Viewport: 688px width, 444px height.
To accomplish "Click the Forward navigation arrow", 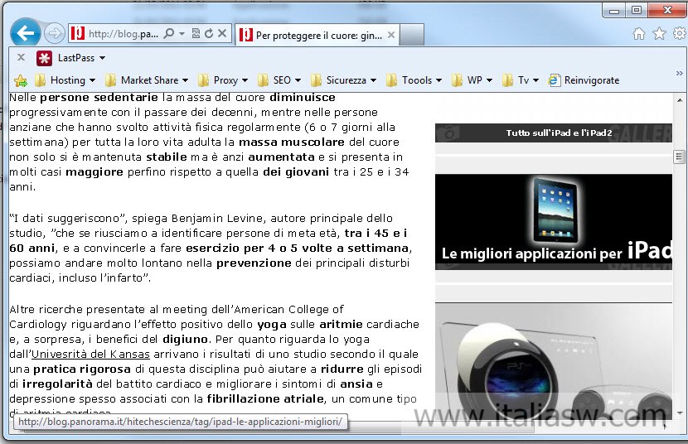I will 55,33.
